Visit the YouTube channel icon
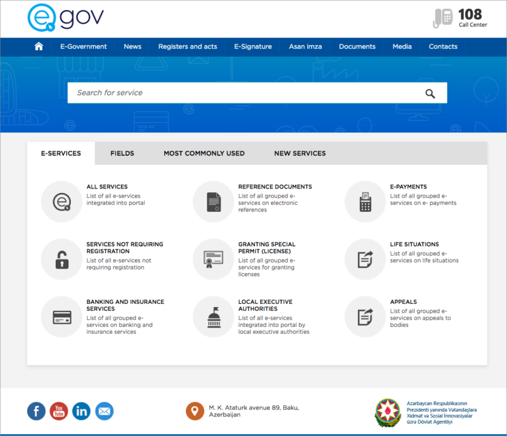The width and height of the screenshot is (507, 436). click(59, 411)
